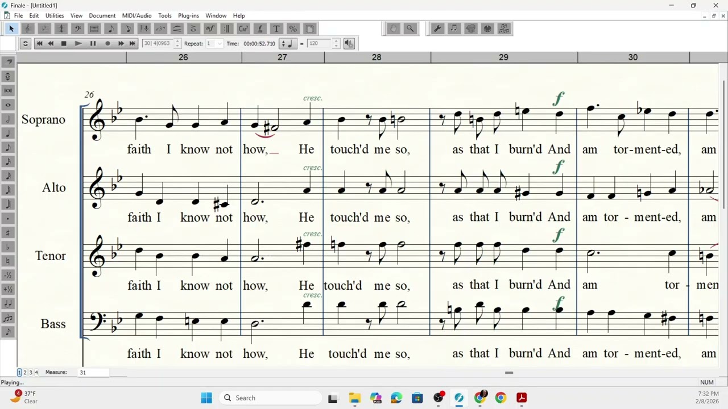This screenshot has height=409, width=728.
Task: Select the Speedy Entry eighth-note tool
Action: [x=127, y=28]
